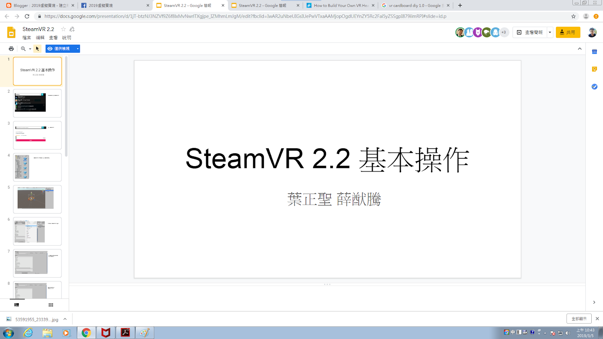This screenshot has width=603, height=339.
Task: Click the yellow 共用 share button
Action: [x=568, y=32]
